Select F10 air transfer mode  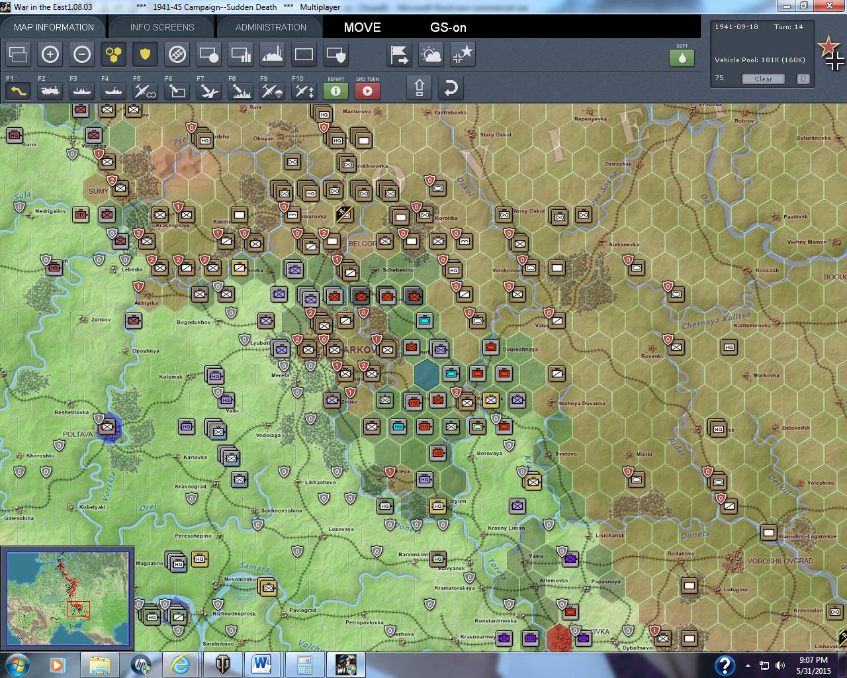pyautogui.click(x=304, y=90)
